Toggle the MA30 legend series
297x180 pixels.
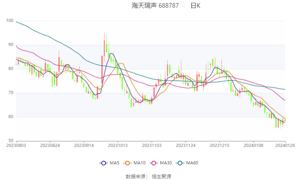(x=161, y=163)
